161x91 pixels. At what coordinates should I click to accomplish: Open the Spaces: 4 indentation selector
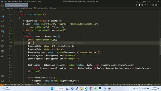pyautogui.click(x=122, y=85)
